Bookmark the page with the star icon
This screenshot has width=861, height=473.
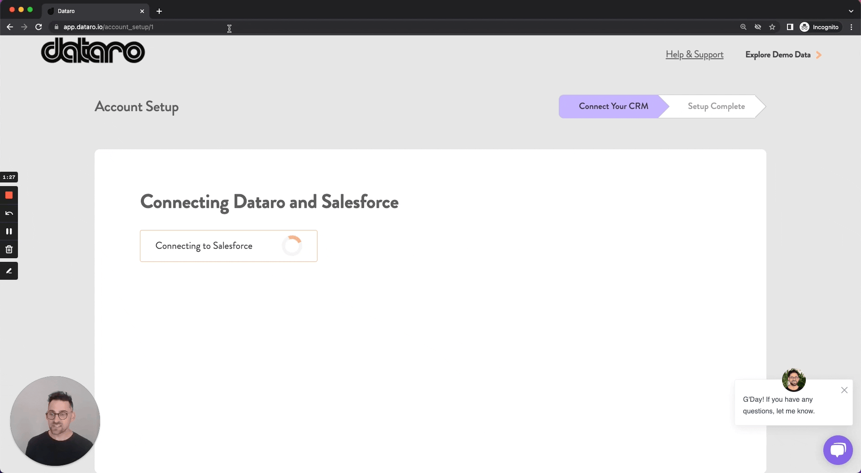(772, 27)
